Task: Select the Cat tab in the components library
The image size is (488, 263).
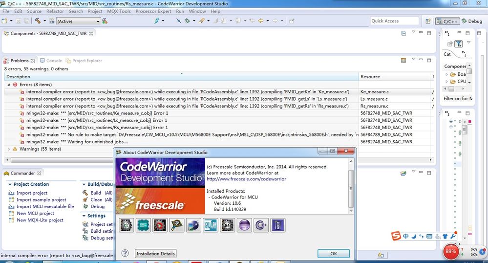Action: tap(447, 54)
